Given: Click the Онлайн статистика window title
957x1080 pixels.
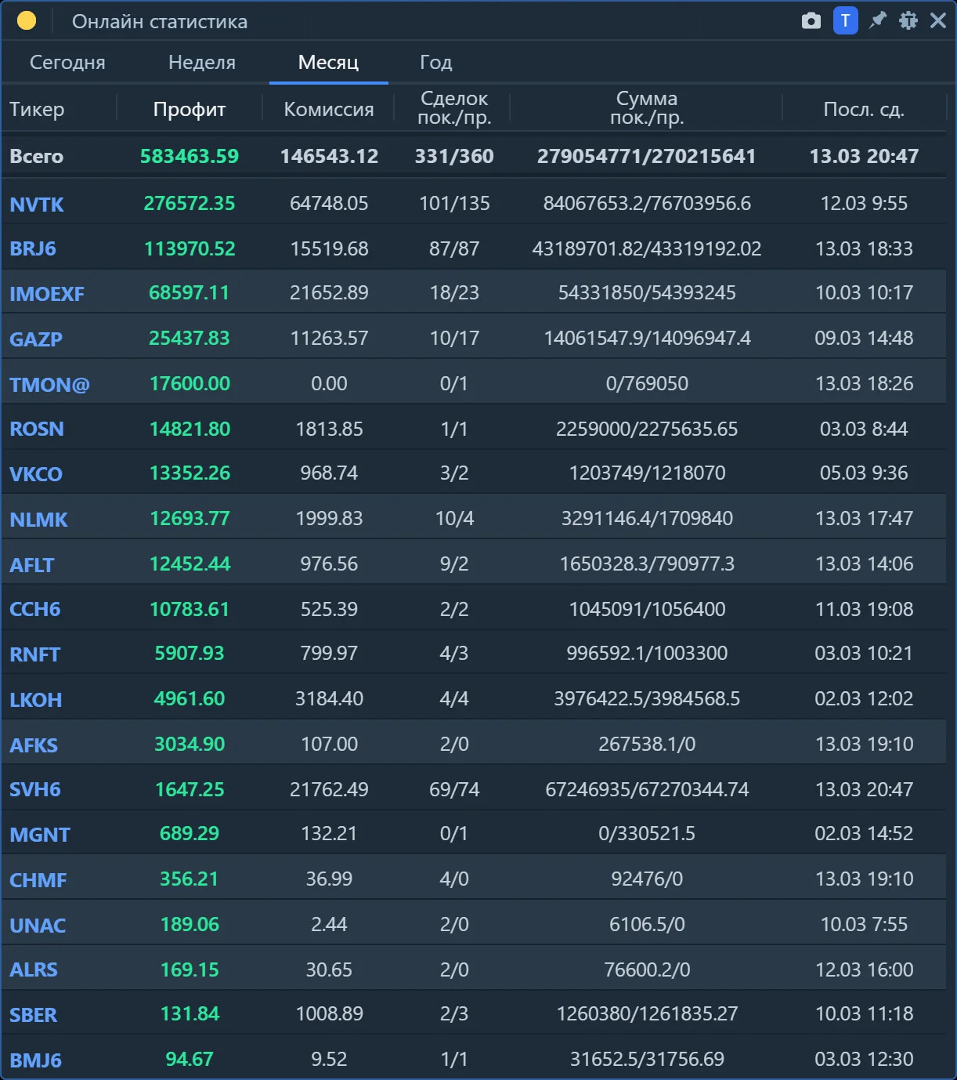Looking at the screenshot, I should click(160, 21).
